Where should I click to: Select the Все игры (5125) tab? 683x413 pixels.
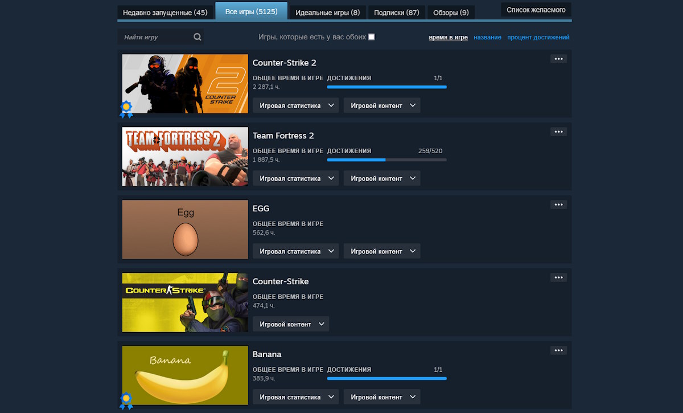click(x=251, y=11)
